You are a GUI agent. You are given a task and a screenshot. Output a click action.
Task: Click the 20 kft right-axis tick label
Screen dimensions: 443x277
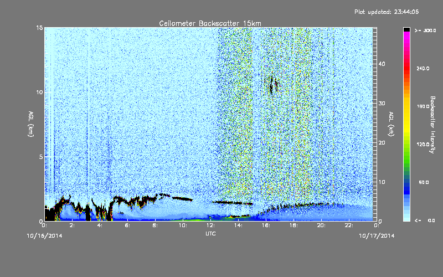[x=382, y=143]
